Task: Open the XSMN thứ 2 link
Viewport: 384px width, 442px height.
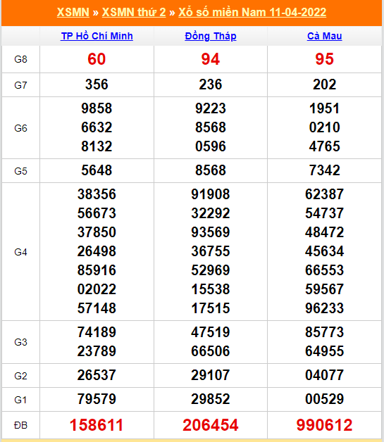Action: [x=134, y=13]
